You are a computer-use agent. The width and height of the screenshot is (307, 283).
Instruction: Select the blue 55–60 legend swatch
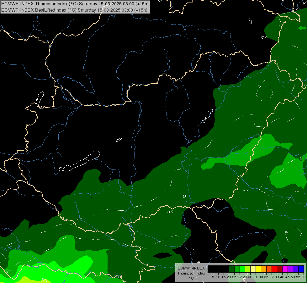301,269
